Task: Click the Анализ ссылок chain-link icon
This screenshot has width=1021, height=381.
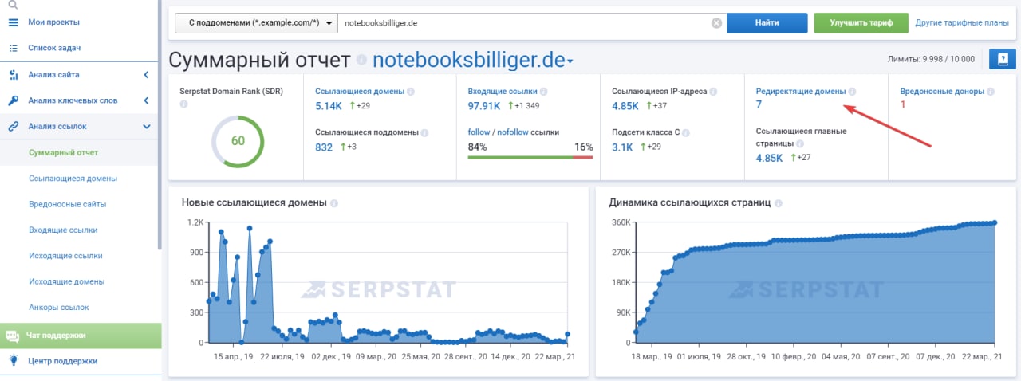Action: [13, 126]
